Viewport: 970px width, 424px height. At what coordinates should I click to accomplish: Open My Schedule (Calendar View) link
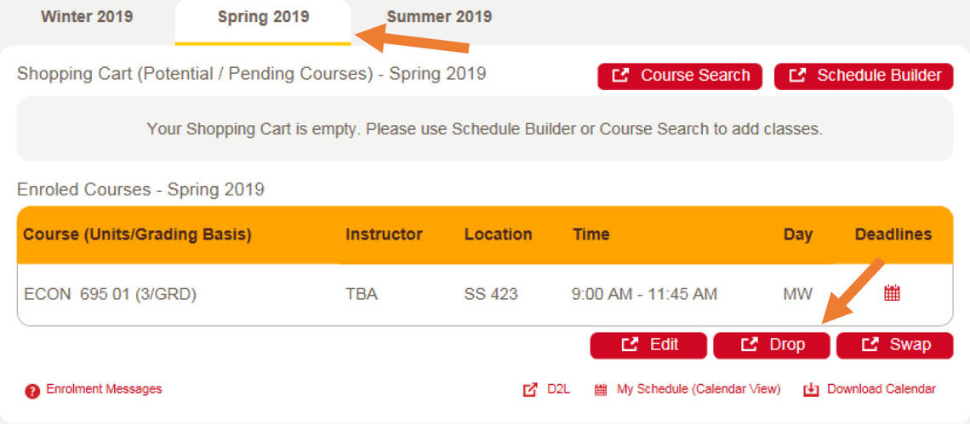(698, 389)
